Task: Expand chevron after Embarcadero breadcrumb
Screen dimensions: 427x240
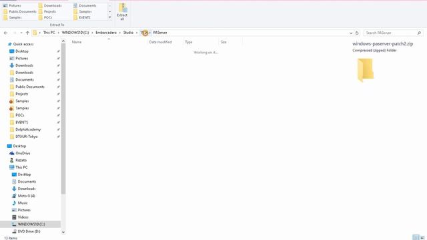Action: click(x=120, y=33)
